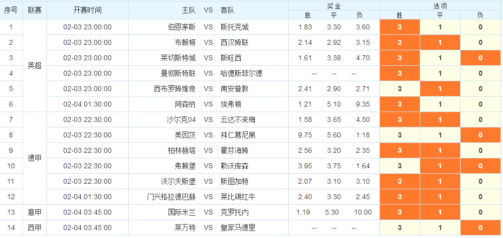The height and width of the screenshot is (238, 503).
Task: Select win option 3 for 西布罗姆维奇 vs 南安普敦
Action: [x=400, y=89]
